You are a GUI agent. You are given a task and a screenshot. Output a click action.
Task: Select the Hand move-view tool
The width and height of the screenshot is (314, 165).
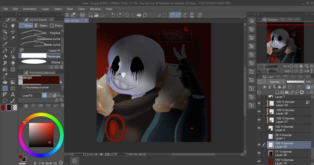coord(13,25)
